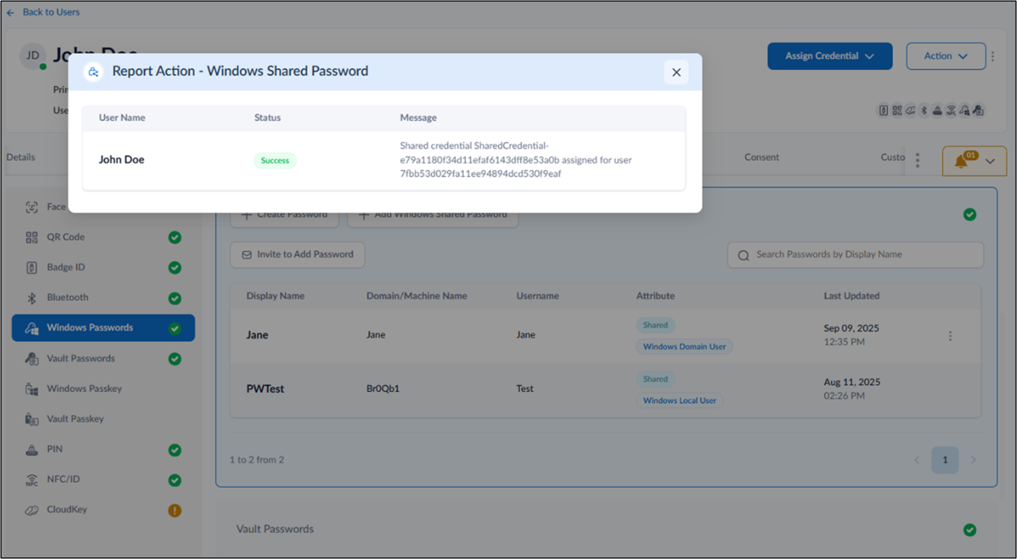
Task: Open Vault Passkey section
Action: tap(103, 419)
